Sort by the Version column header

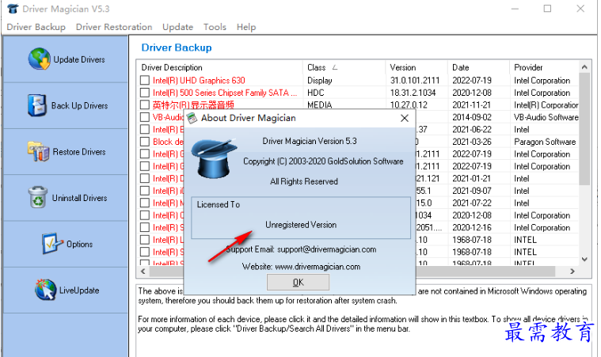(417, 67)
